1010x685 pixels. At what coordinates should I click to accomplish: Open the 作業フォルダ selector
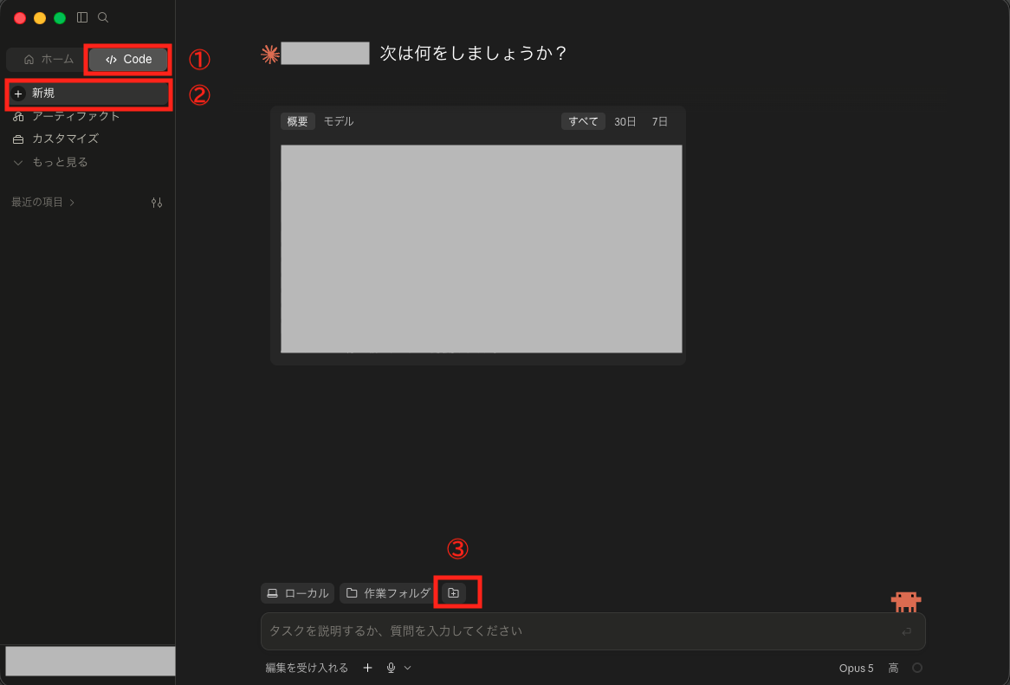pyautogui.click(x=388, y=593)
